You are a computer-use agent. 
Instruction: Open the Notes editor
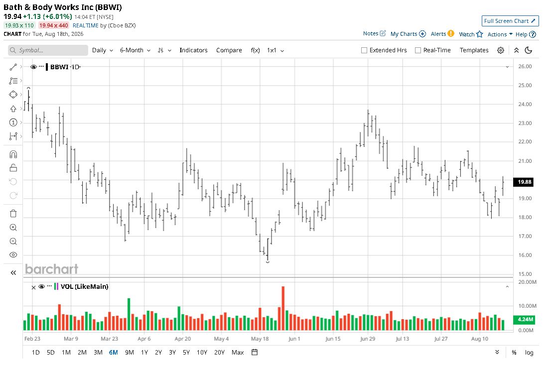pos(374,33)
